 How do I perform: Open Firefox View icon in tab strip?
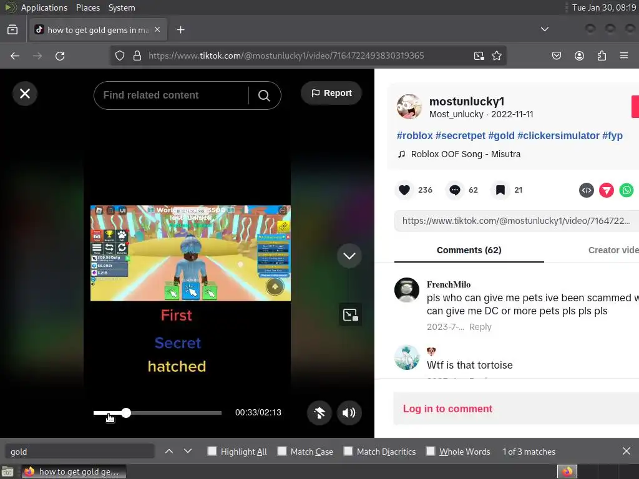pyautogui.click(x=12, y=30)
